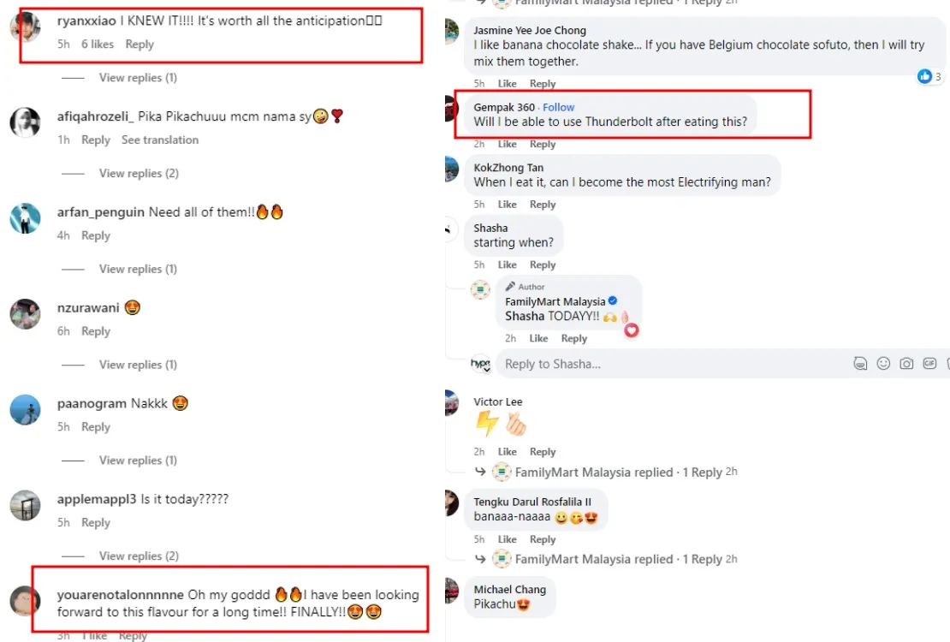View the 6 likes on ryanxxiao's comment
950x642 pixels.
tap(98, 45)
